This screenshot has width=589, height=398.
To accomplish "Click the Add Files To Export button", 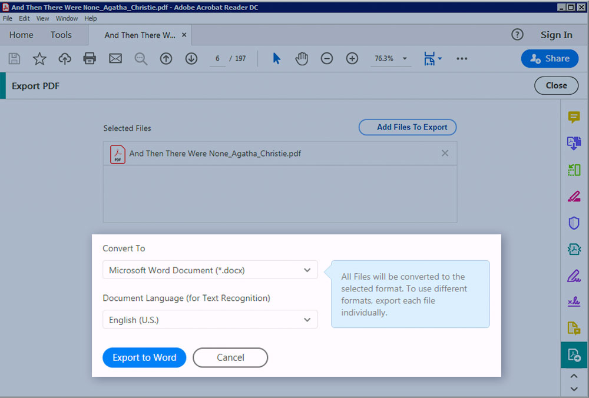I will [407, 127].
